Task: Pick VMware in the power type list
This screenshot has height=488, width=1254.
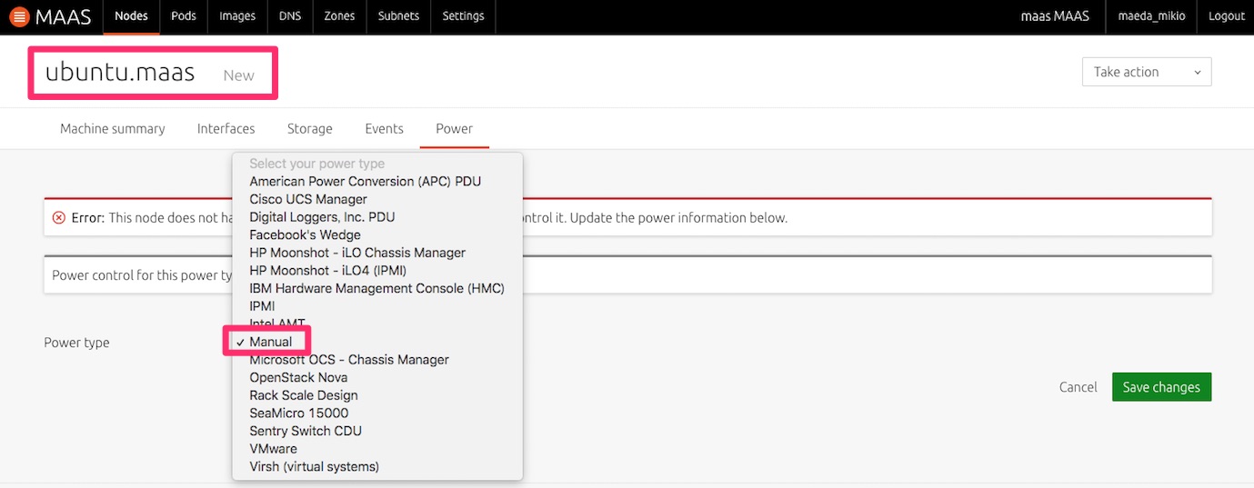Action: click(273, 449)
